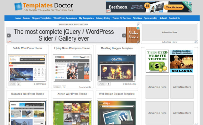This screenshot has height=125, width=203.
Task: Open the Web Design template preview thumbnail
Action: pos(117,112)
